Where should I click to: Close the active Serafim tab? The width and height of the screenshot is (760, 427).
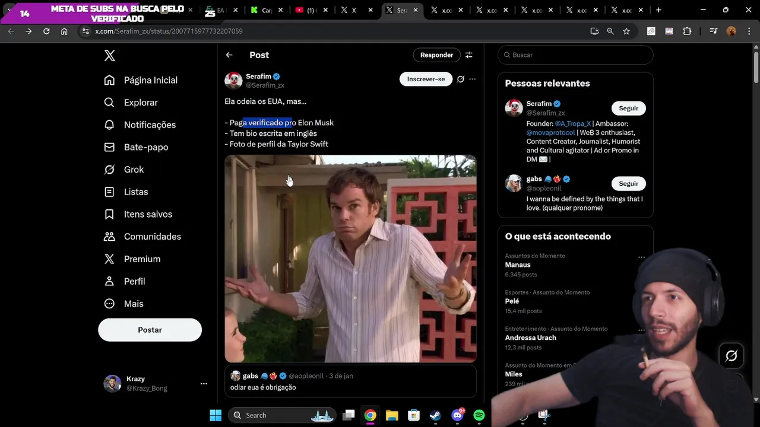click(x=416, y=10)
